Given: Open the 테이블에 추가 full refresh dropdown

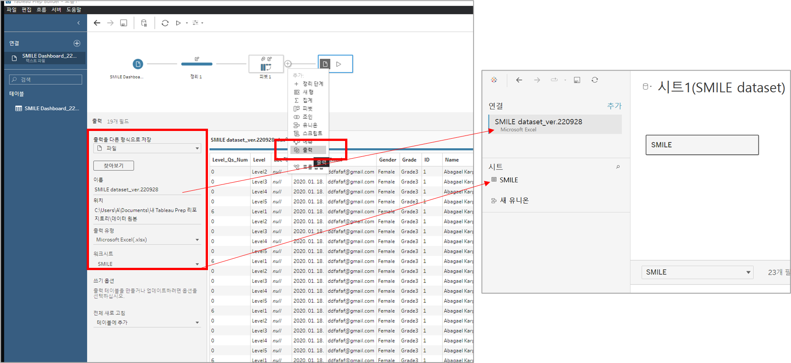Looking at the screenshot, I should 147,323.
